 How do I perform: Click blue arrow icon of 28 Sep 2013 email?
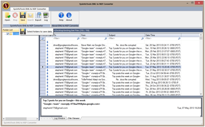coord(47,45)
